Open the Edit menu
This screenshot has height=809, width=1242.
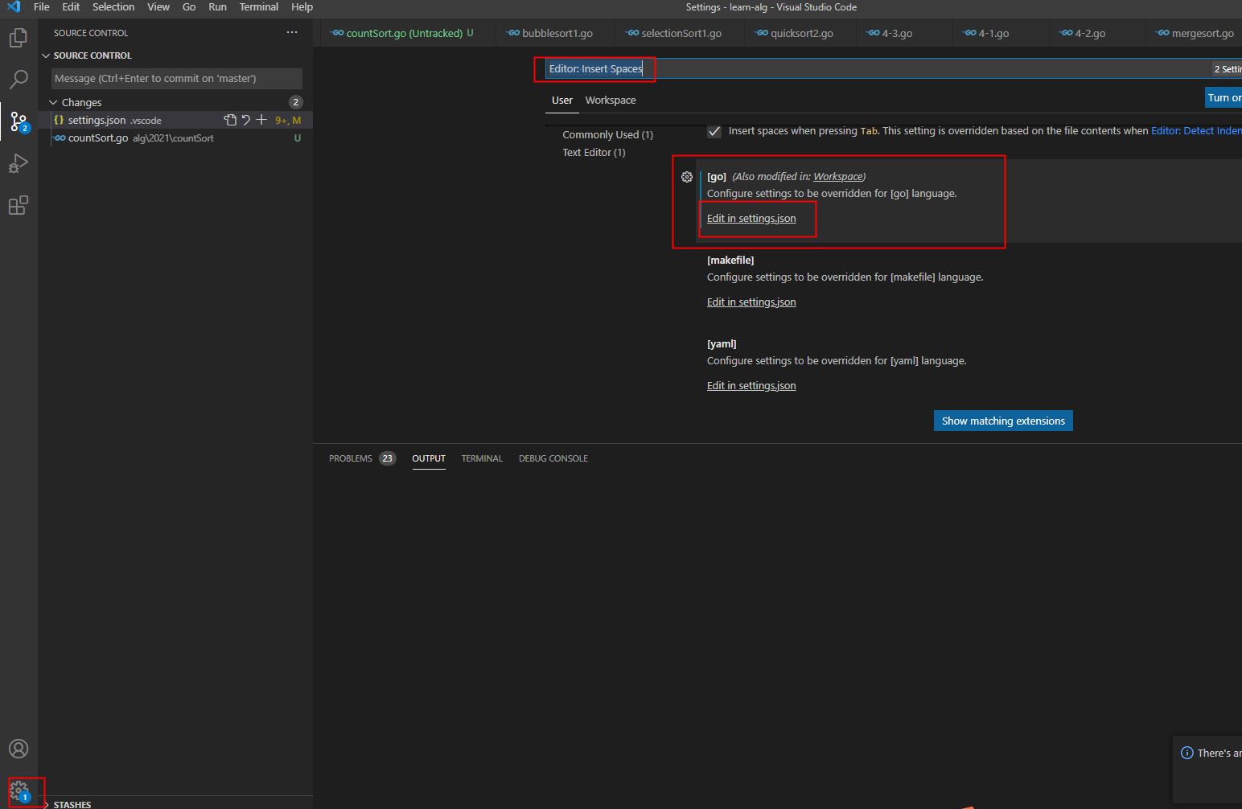(x=71, y=7)
